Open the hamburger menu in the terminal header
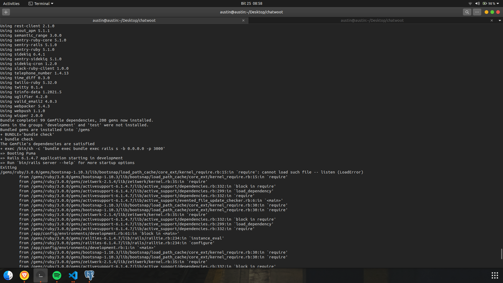Screen dimensions: 503x283 point(477,12)
